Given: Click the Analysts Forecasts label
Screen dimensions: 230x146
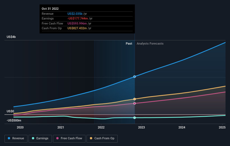Looking at the screenshot, I should (x=150, y=43).
